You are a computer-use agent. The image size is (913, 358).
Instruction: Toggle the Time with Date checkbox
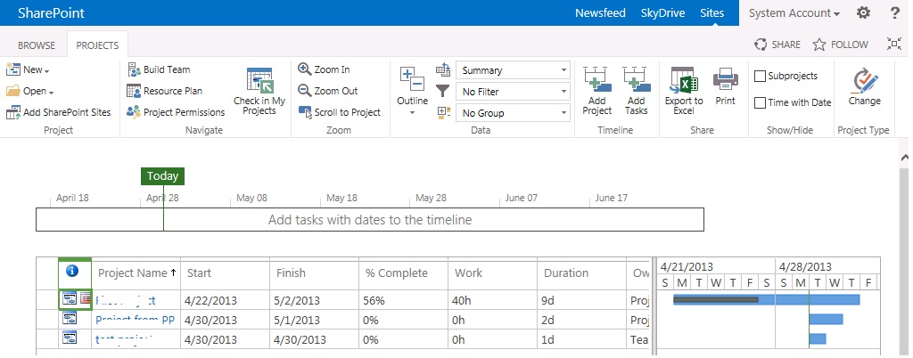click(x=760, y=102)
